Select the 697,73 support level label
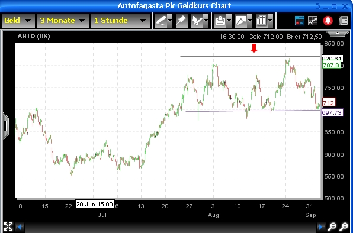This screenshot has width=353, height=233. tap(332, 112)
